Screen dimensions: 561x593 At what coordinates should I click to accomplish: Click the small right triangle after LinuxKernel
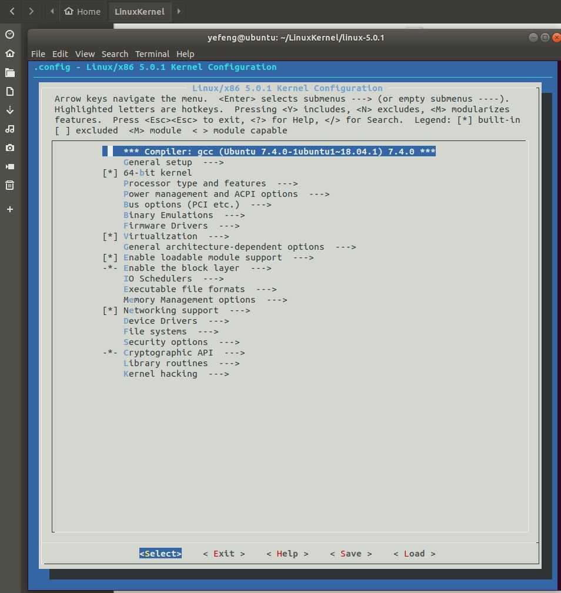coord(179,11)
